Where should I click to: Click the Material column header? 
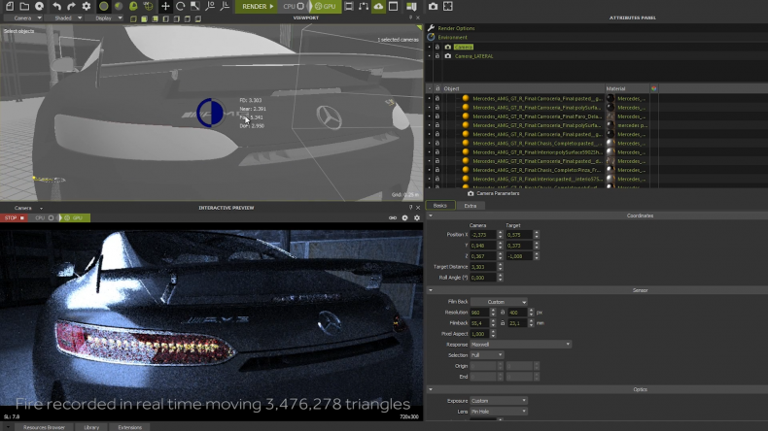[615, 88]
